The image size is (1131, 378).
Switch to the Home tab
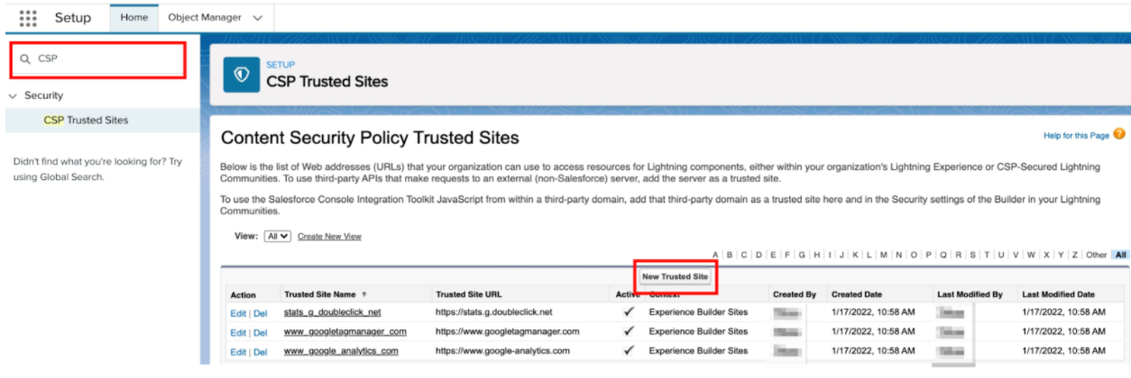click(x=133, y=17)
